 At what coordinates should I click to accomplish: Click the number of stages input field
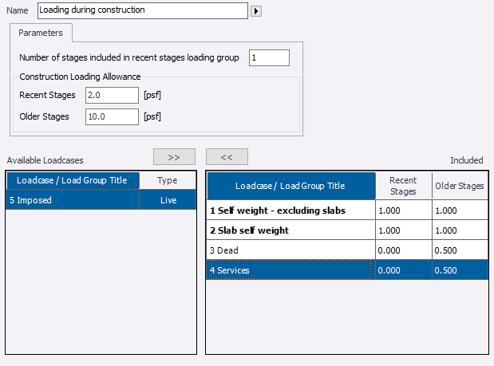[x=269, y=57]
